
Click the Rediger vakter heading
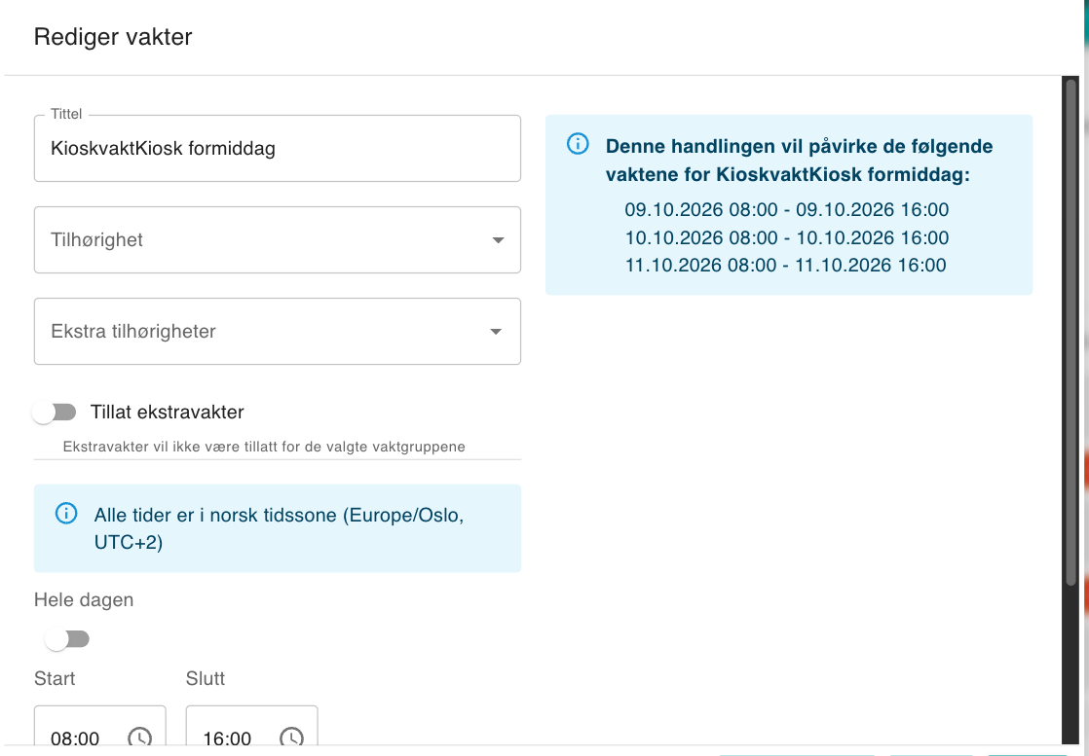tap(113, 37)
